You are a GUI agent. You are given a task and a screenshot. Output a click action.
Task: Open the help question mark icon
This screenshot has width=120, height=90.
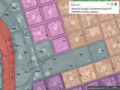112,4
